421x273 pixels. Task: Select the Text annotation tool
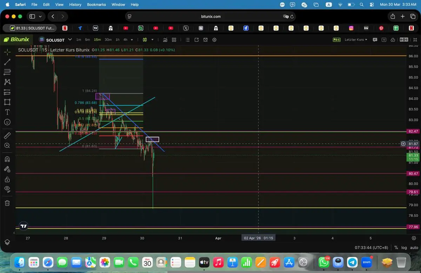coord(7,112)
